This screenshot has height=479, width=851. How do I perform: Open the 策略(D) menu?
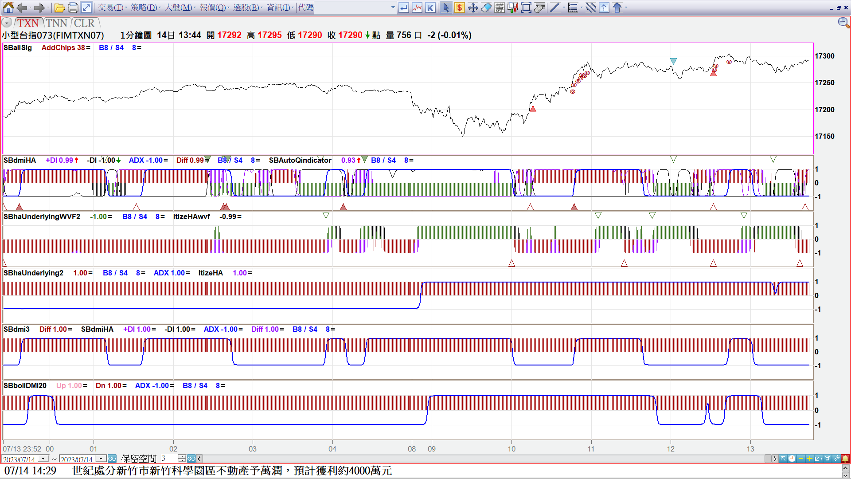tap(144, 8)
